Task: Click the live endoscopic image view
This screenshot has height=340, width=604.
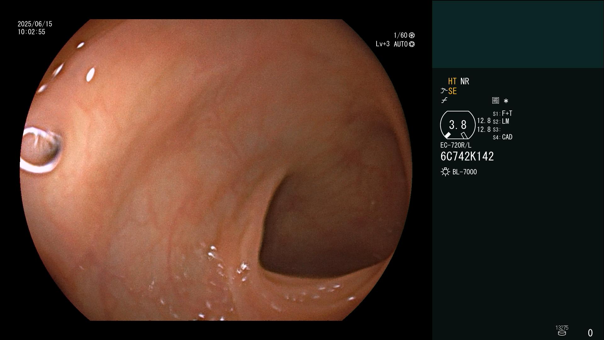Action: (x=216, y=170)
